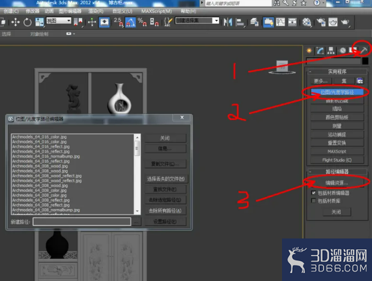The height and width of the screenshot is (281, 372).
Task: Open the 图形编辑器 menu
Action: (x=70, y=11)
